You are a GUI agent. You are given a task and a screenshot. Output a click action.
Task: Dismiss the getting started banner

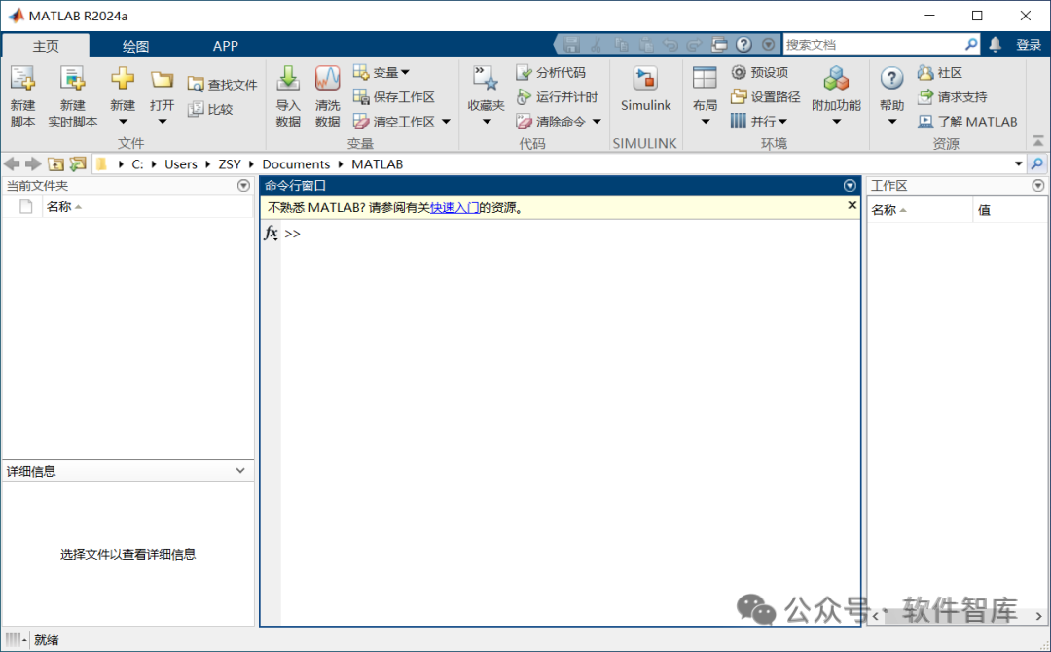852,205
